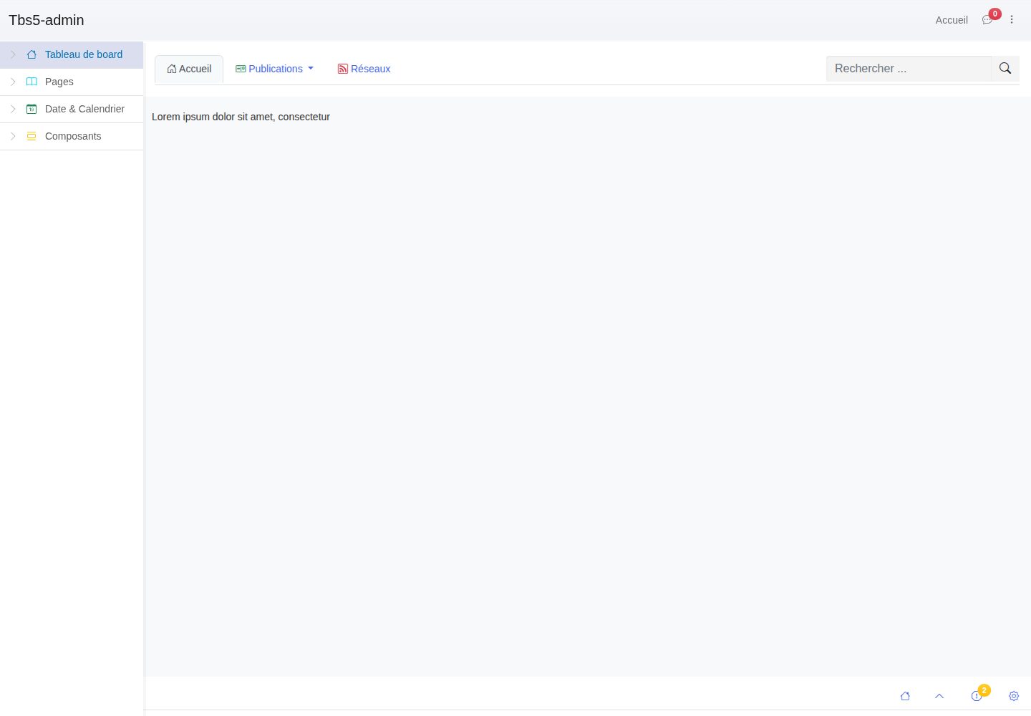Click the magnifier search button
Image resolution: width=1031 pixels, height=716 pixels.
[x=1005, y=69]
